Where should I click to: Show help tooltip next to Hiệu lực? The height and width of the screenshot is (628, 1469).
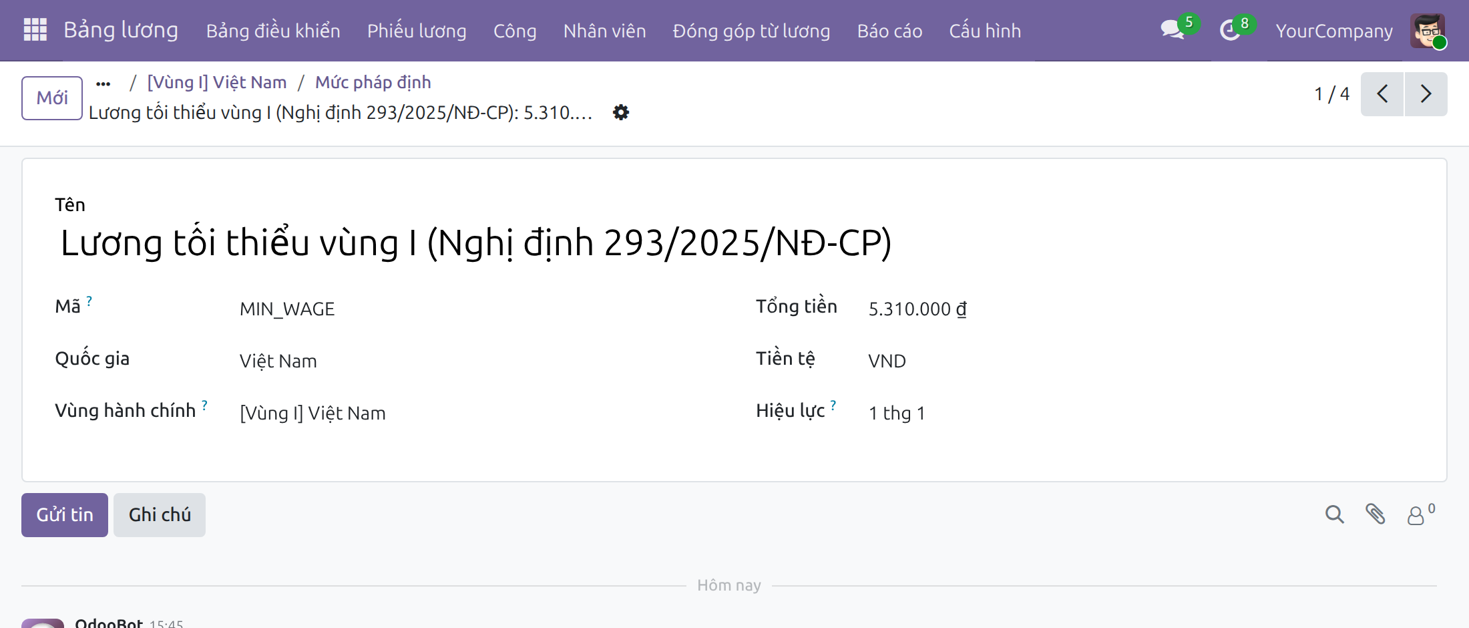pos(833,406)
